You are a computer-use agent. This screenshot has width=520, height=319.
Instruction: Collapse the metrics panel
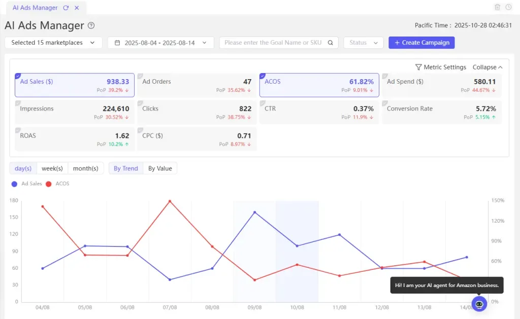coord(487,67)
